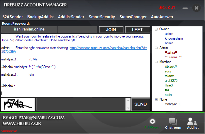Collapse the Member group in user tree
Image resolution: width=205 pixels, height=134 pixels.
click(156, 62)
